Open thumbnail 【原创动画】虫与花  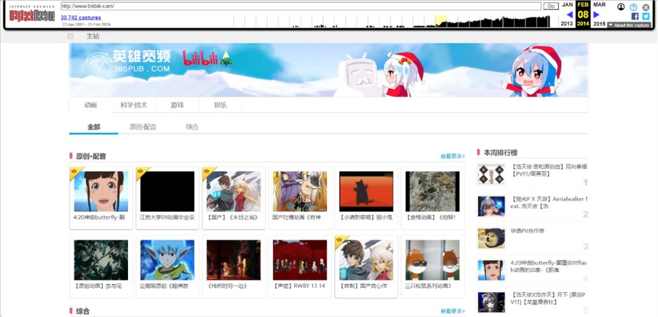(x=101, y=260)
